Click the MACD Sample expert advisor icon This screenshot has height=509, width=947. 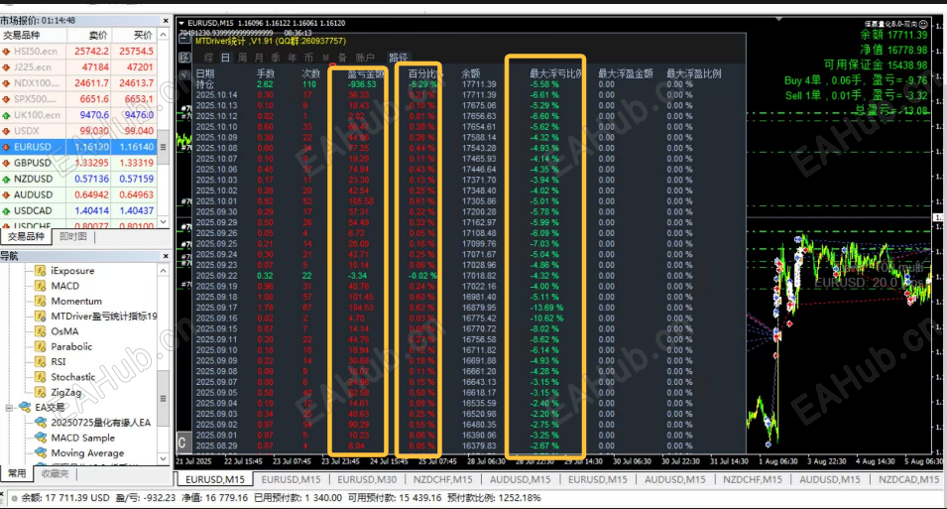41,438
